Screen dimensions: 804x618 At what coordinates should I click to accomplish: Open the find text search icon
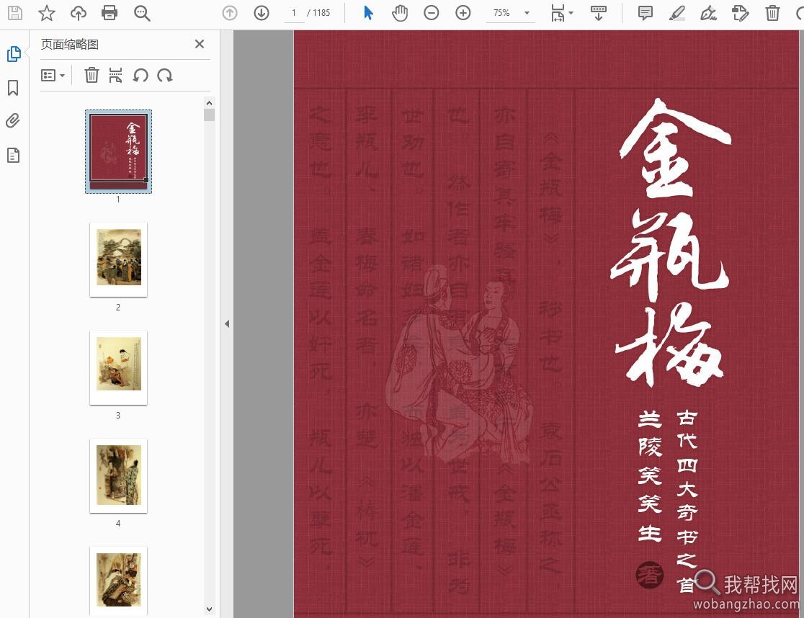(x=142, y=13)
